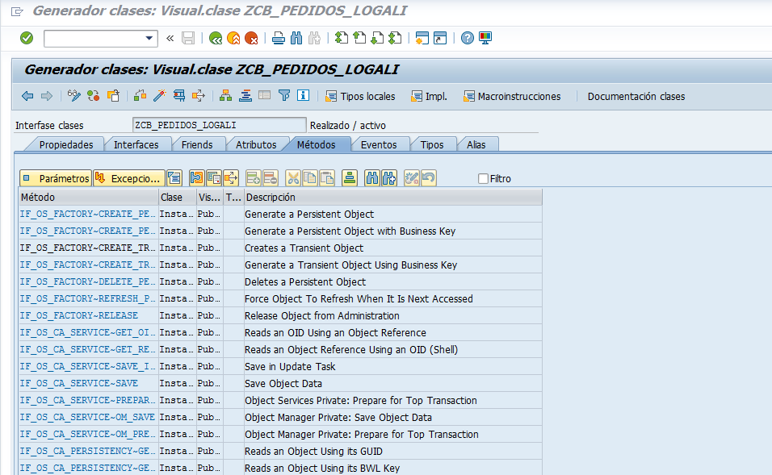Click the orange Exit icon
Screen dimensions: 772x475
233,38
